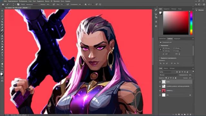Add a layer style with the fx icon

[x=176, y=115]
